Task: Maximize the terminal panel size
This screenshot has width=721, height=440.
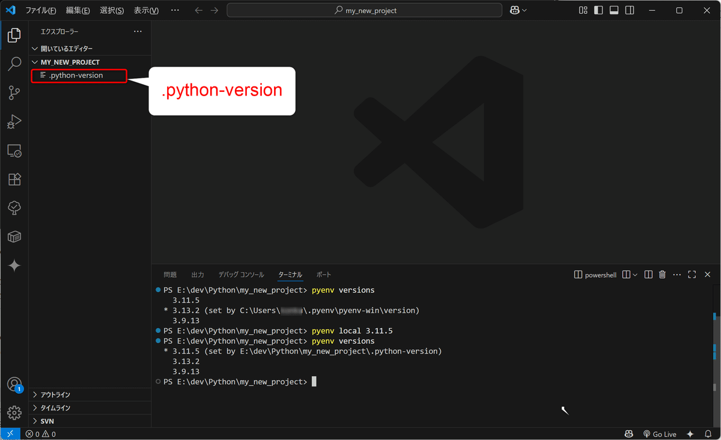Action: [x=693, y=274]
